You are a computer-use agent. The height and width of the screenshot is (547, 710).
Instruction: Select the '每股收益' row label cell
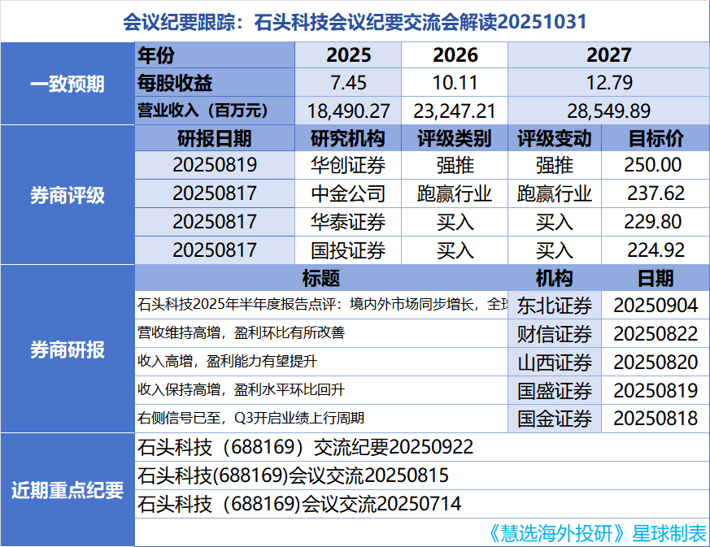tap(215, 83)
